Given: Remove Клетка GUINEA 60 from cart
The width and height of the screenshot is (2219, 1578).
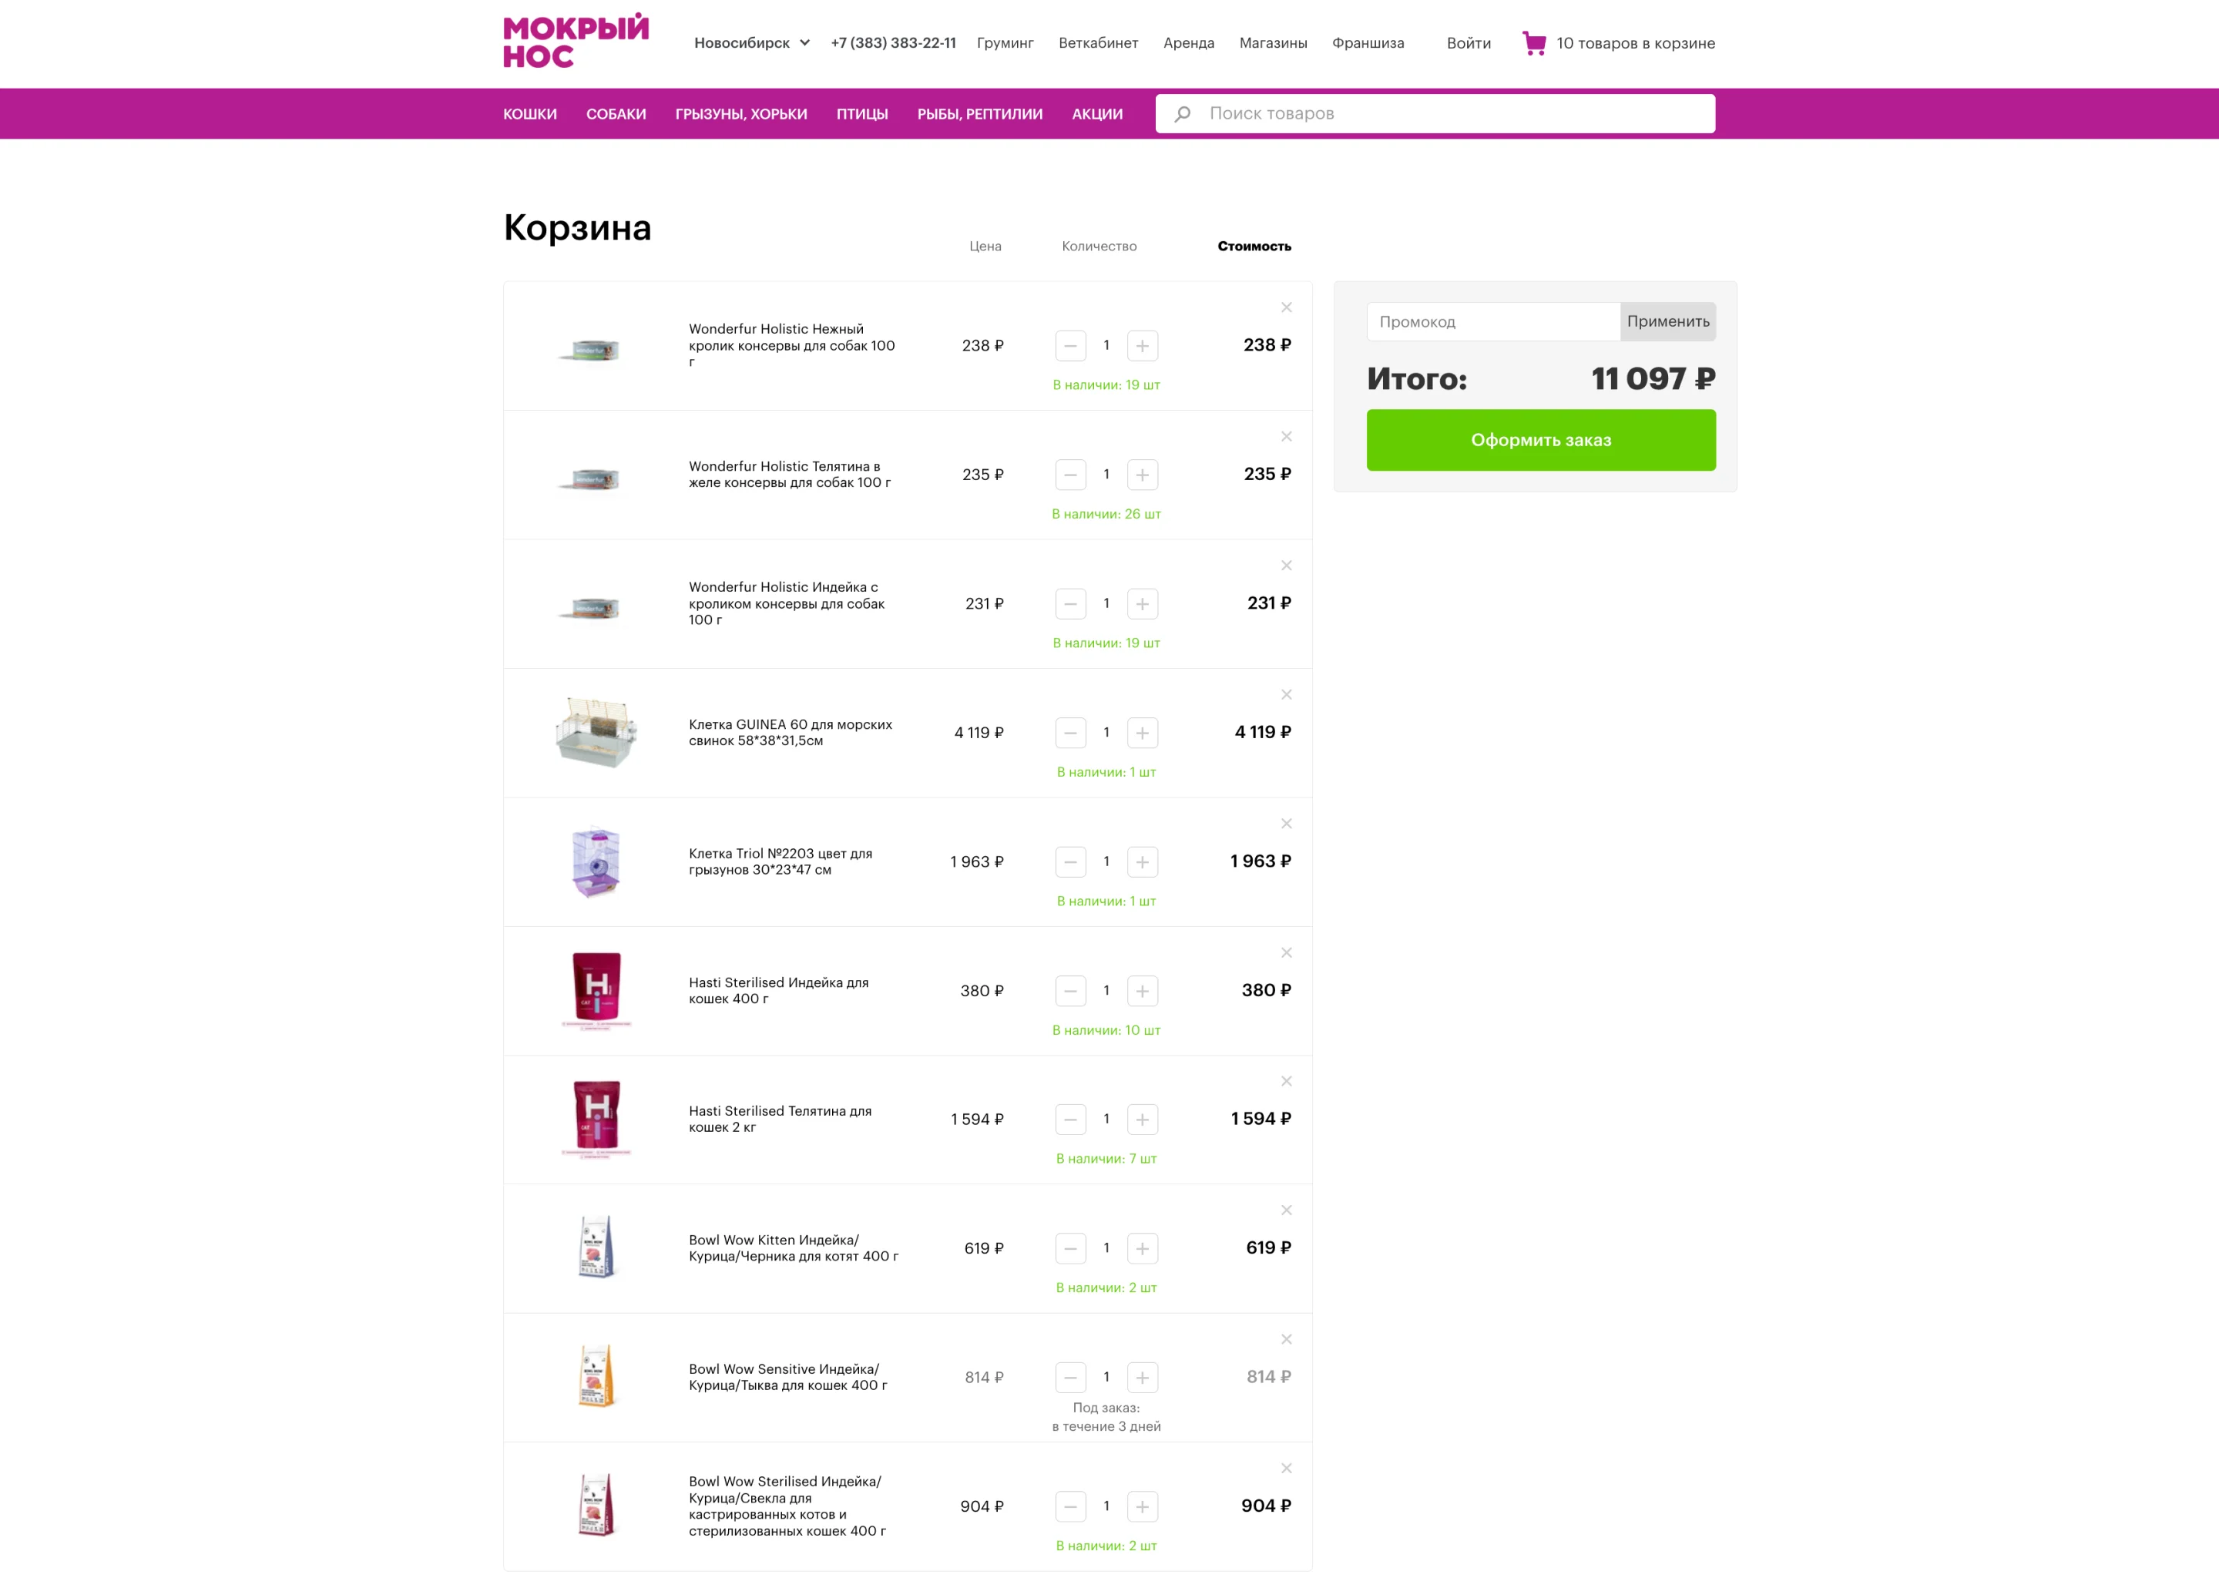Looking at the screenshot, I should coord(1286,695).
